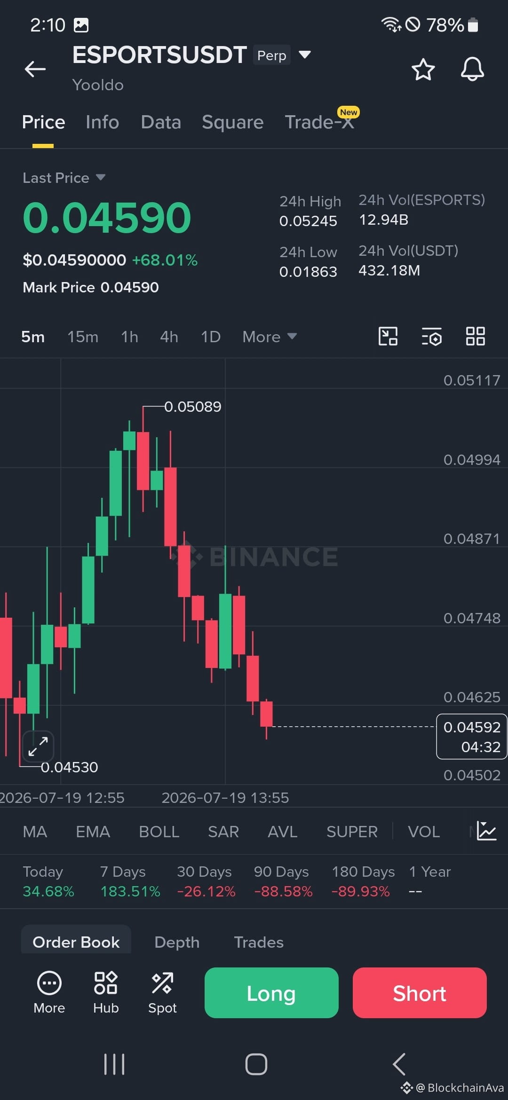The width and height of the screenshot is (508, 1100).
Task: Tap the 24h Low value 0.01863
Action: (x=308, y=272)
